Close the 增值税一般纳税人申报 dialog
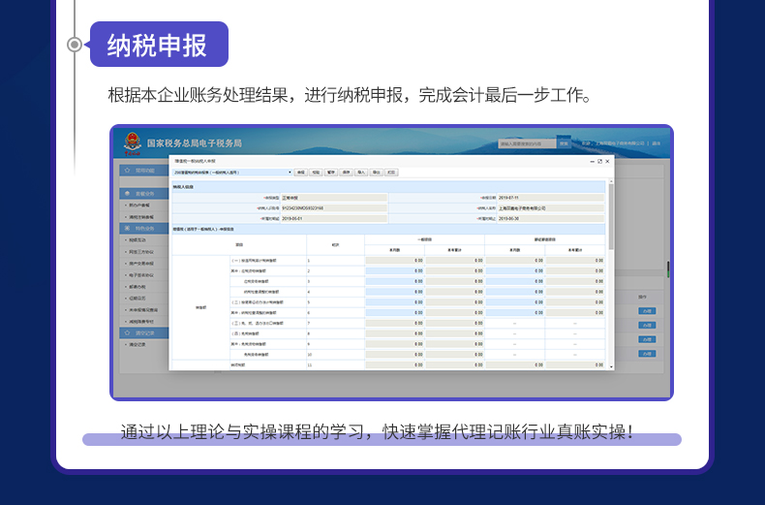Viewport: 765px width, 505px height. (608, 161)
